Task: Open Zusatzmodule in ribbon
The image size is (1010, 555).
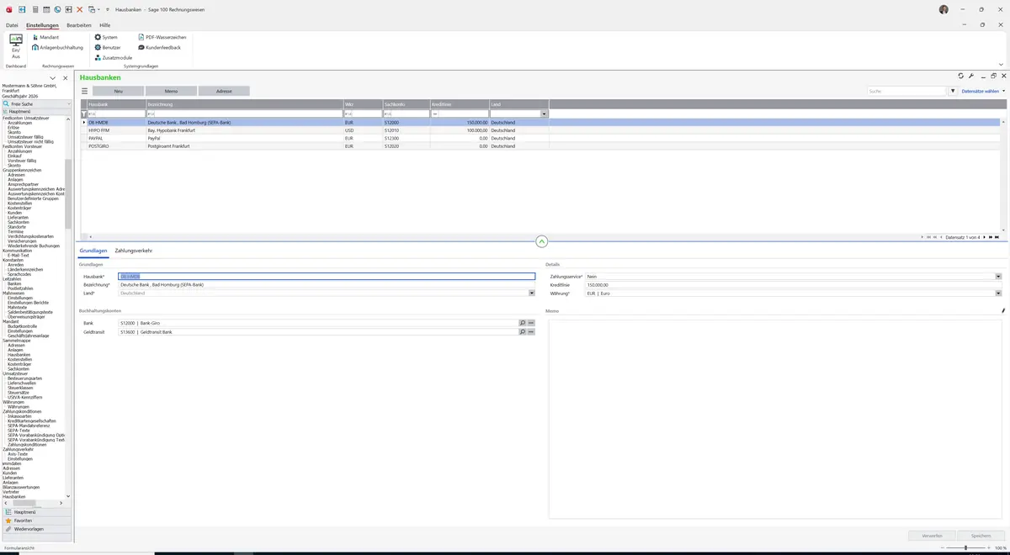Action: click(x=113, y=57)
